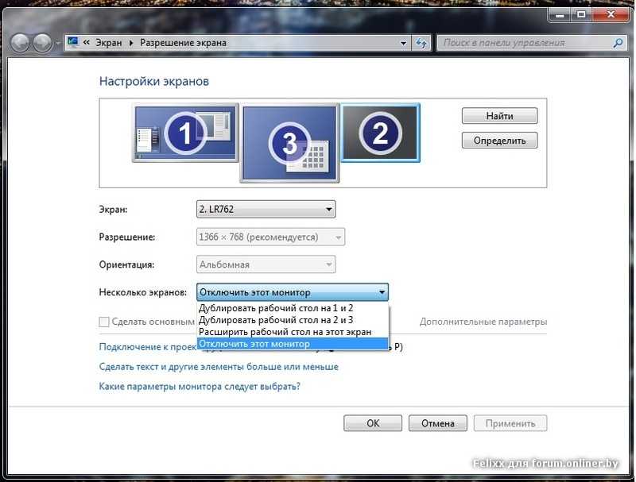636x482 pixels.
Task: Open Подключение к проектору link
Action: point(148,347)
